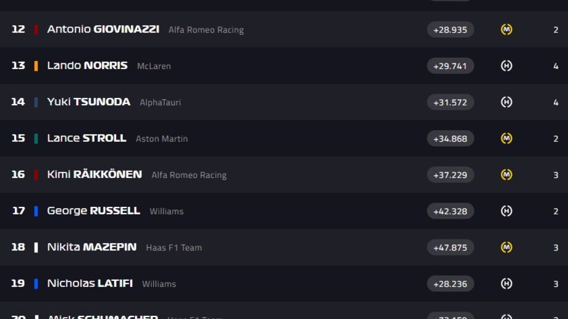Viewport: 568px width, 319px height.
Task: Select the +29.741 gap badge
Action: (x=450, y=66)
